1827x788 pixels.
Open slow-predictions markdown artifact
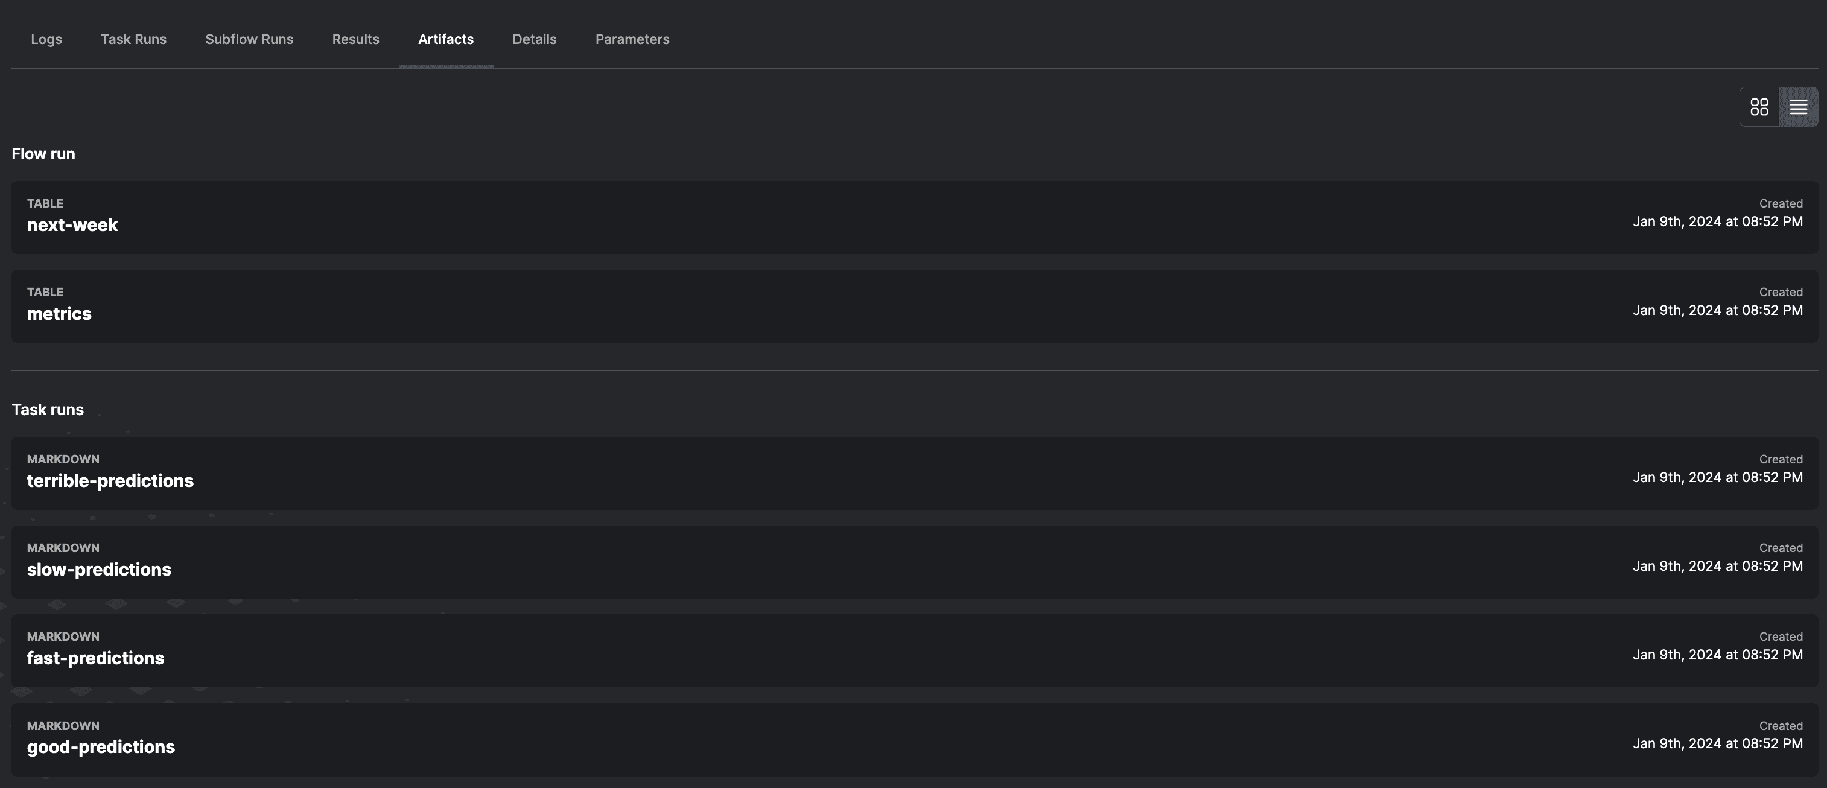point(98,570)
